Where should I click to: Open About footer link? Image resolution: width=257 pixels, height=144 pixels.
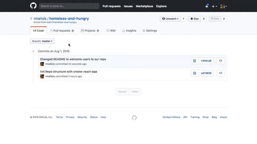pyautogui.click(x=223, y=117)
